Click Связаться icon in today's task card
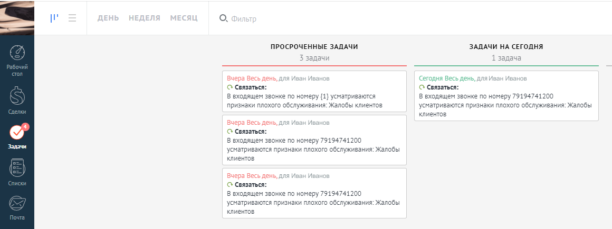 422,87
